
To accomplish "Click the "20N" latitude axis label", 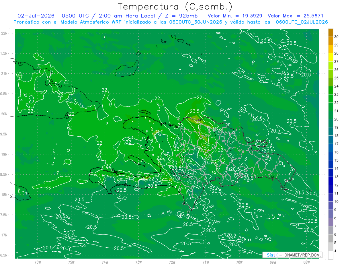I will pos(4,114).
